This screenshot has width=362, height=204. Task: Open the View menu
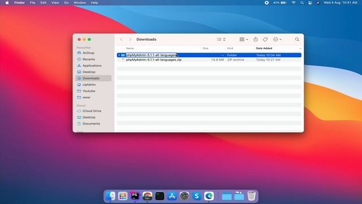tap(55, 3)
